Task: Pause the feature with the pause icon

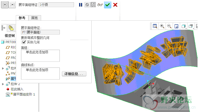Action: pos(81,5)
